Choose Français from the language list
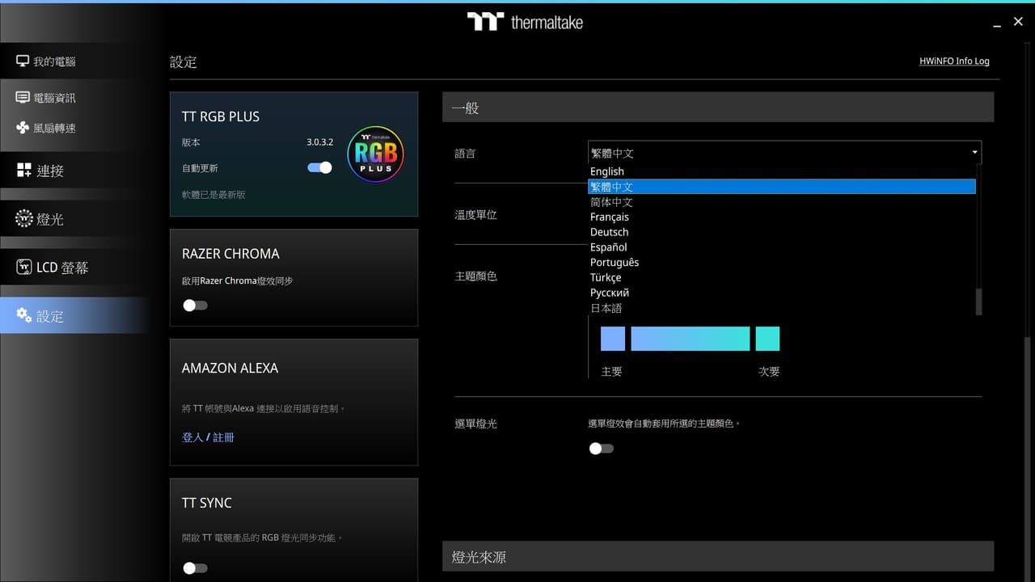 click(782, 217)
